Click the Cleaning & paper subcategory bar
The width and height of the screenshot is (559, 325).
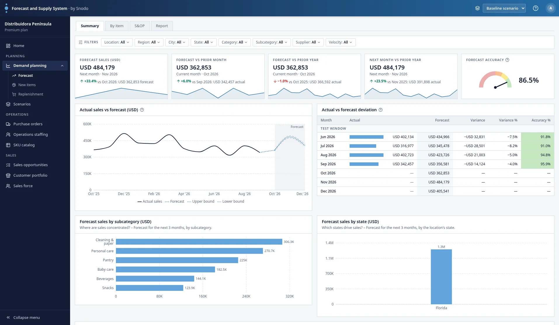[x=199, y=242]
